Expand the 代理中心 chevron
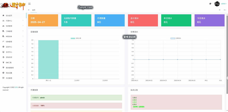The width and height of the screenshot is (228, 112). (23, 21)
